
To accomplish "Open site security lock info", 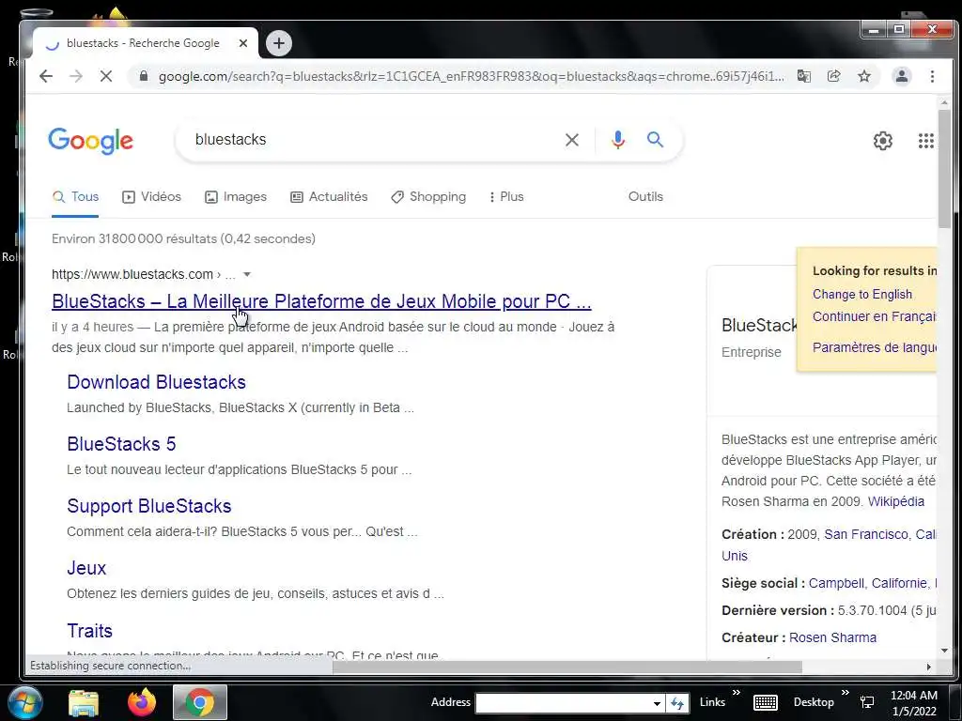I will coord(144,76).
